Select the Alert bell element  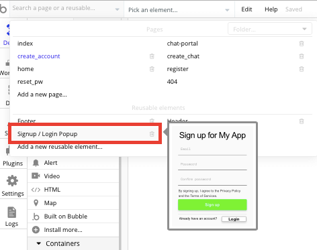tap(36, 163)
